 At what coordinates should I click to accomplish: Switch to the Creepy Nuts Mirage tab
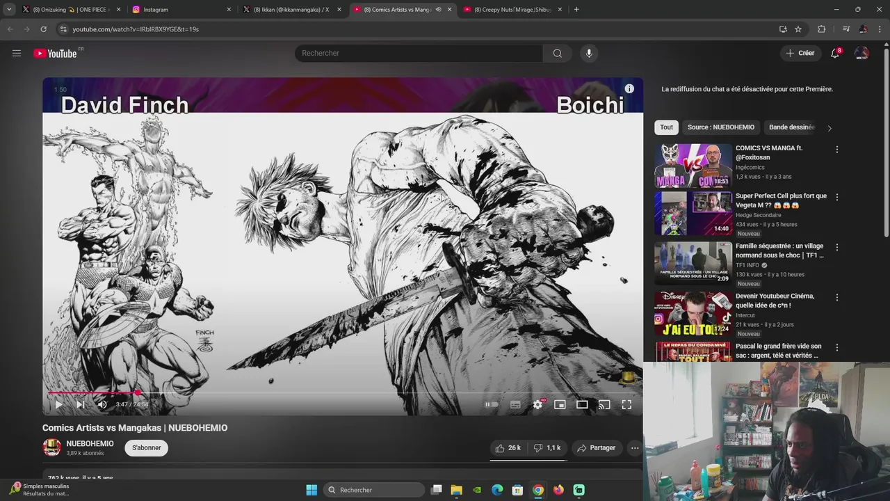tap(513, 10)
